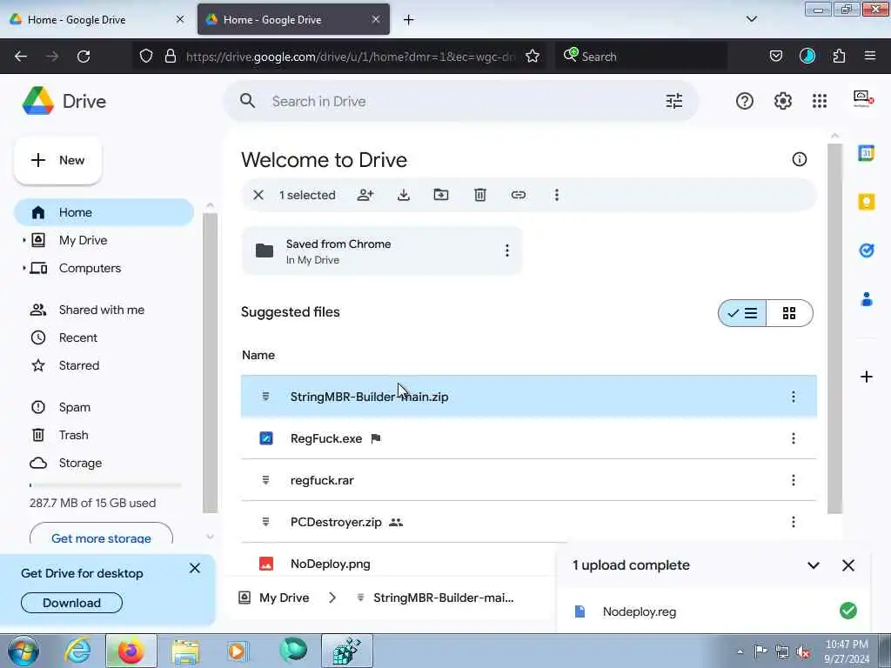Open Drive settings gear
Image resolution: width=891 pixels, height=668 pixels.
782,101
